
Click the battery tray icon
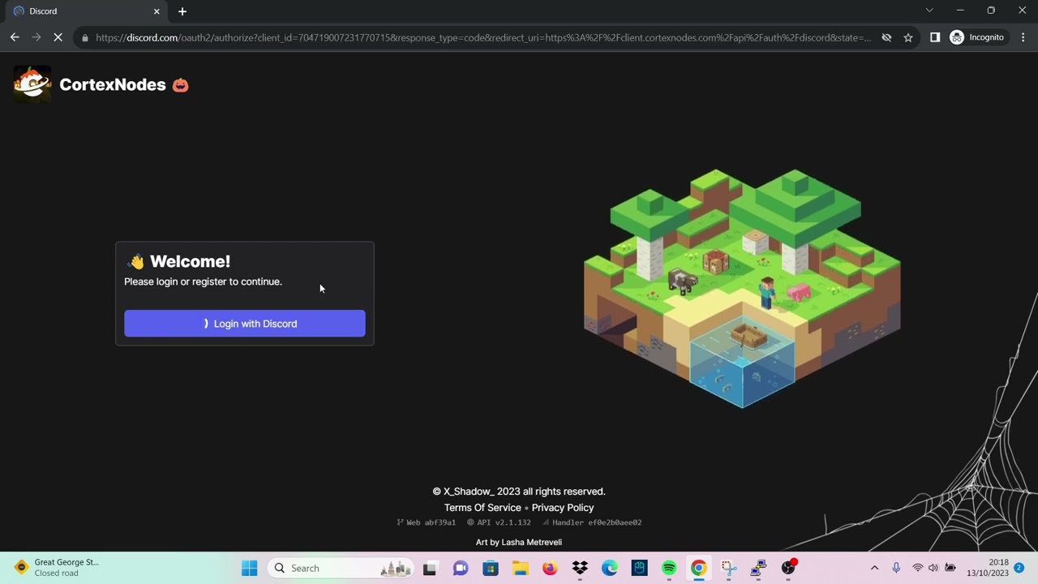950,568
